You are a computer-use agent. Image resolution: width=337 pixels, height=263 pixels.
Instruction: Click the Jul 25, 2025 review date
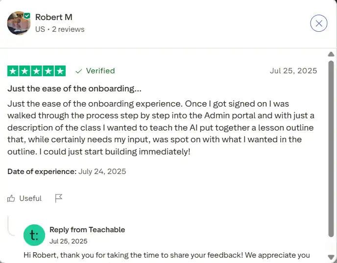pyautogui.click(x=293, y=71)
